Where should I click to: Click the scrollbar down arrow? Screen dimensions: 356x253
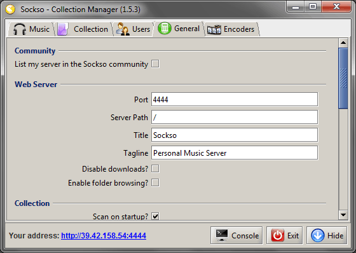[343, 215]
